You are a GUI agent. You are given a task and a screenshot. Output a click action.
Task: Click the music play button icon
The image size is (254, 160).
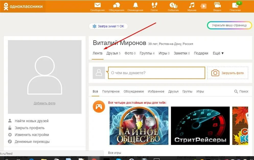(x=203, y=6)
